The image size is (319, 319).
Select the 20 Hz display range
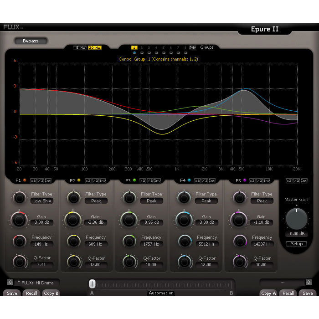tap(95, 47)
